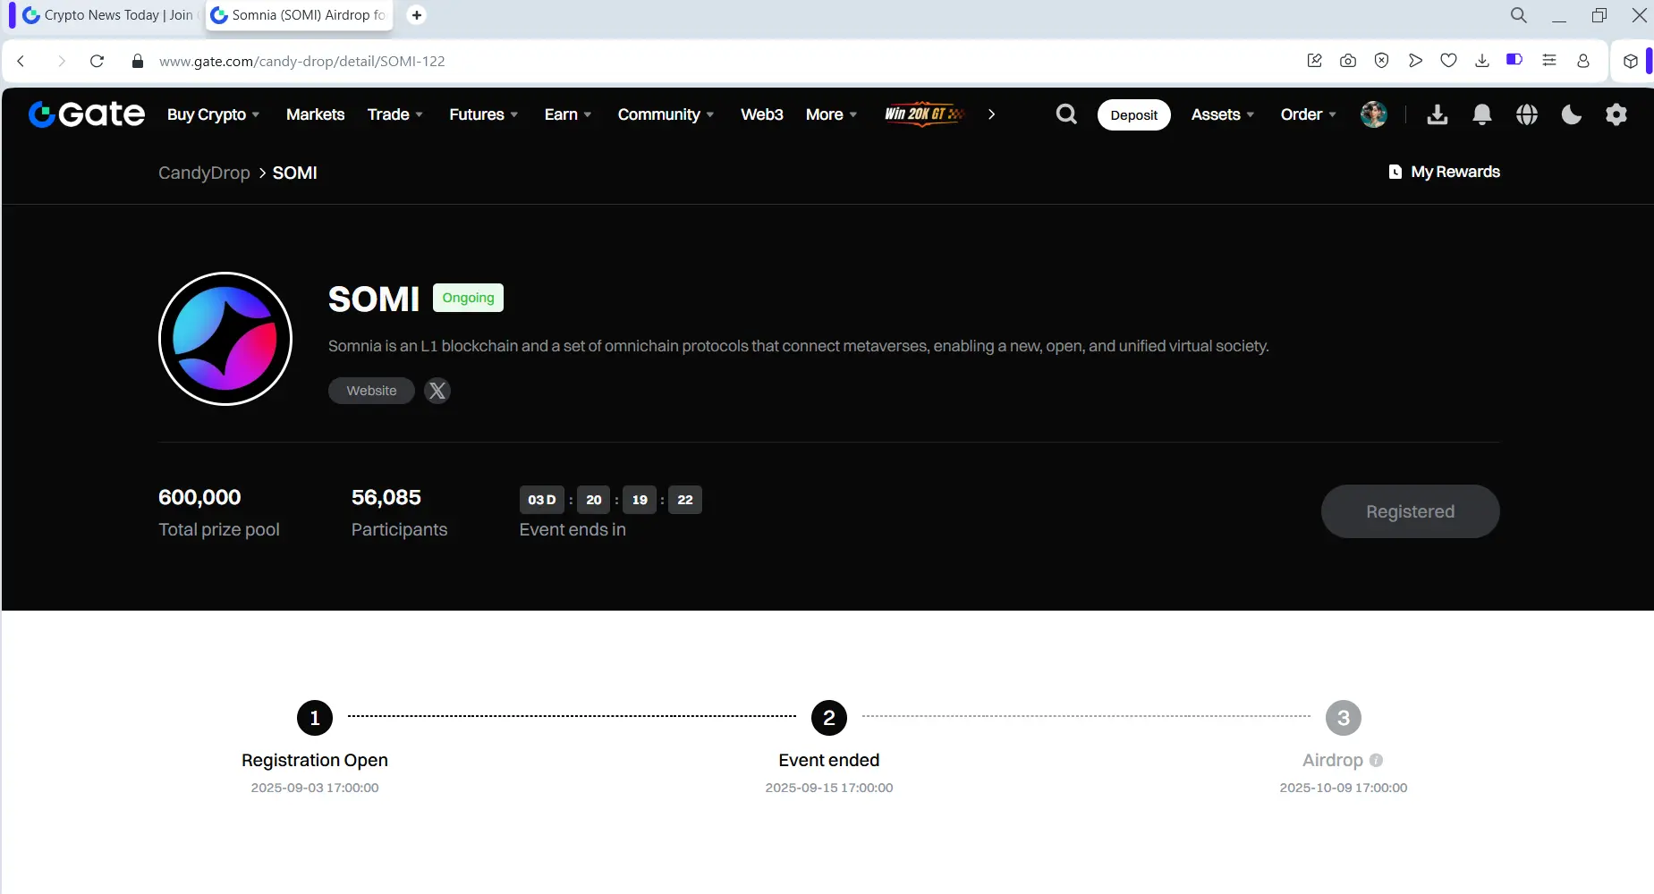Click the browser search icon in title bar
This screenshot has height=894, width=1654.
coord(1519,15)
